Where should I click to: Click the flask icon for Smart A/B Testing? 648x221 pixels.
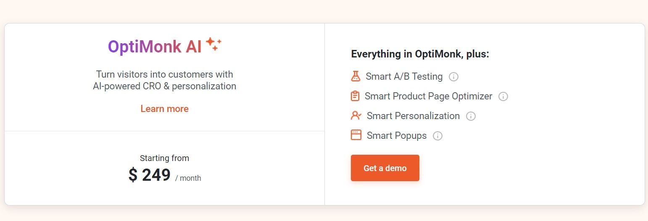click(356, 76)
